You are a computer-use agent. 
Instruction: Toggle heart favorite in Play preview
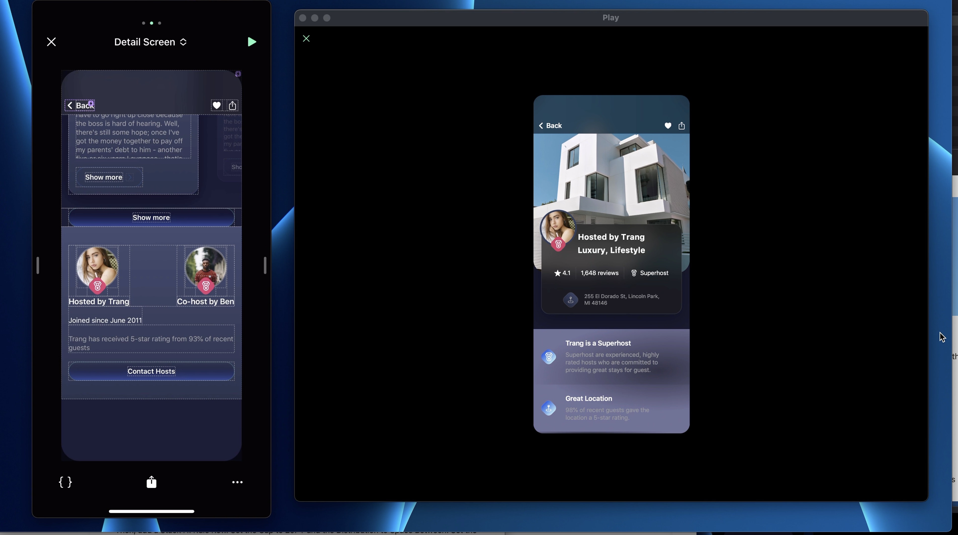[x=668, y=126]
